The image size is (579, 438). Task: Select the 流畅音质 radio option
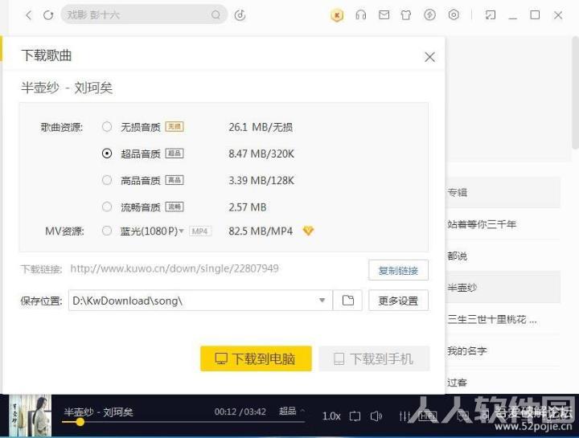click(x=107, y=207)
